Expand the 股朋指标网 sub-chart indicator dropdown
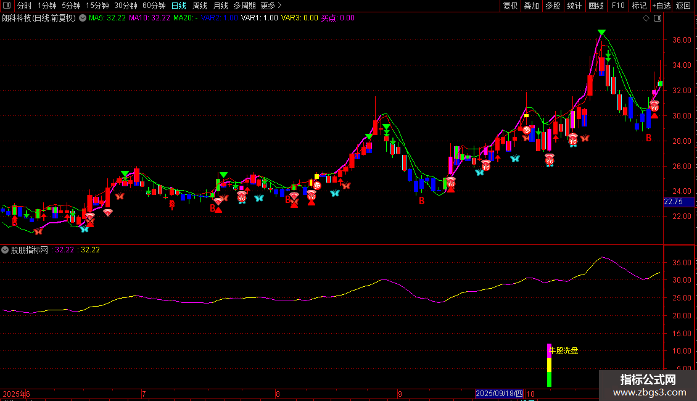697x401 pixels. coord(6,250)
